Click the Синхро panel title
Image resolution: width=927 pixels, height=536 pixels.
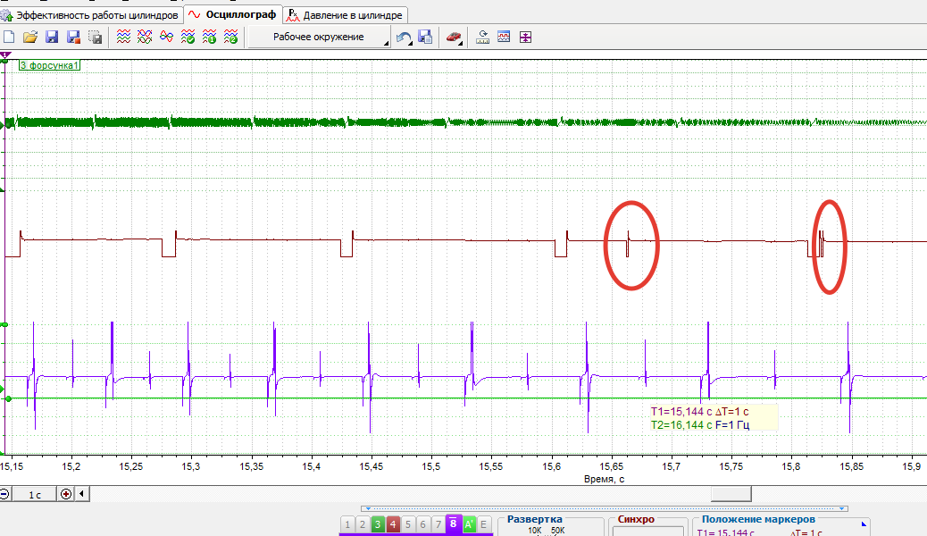click(x=636, y=519)
